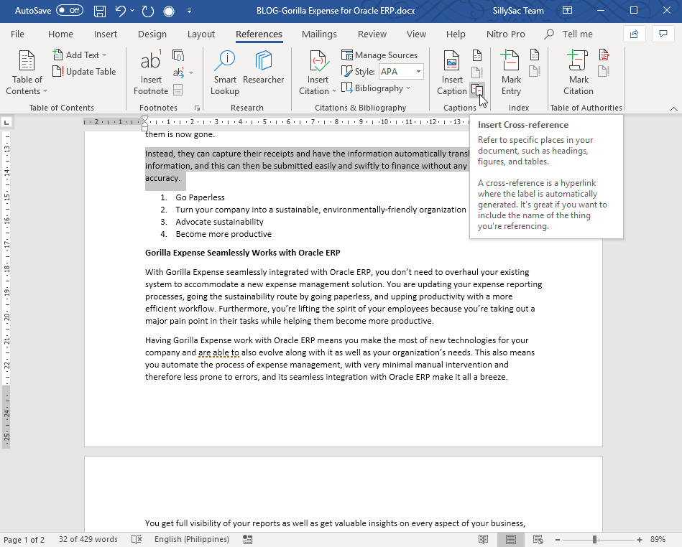Open Manage Sources

381,55
